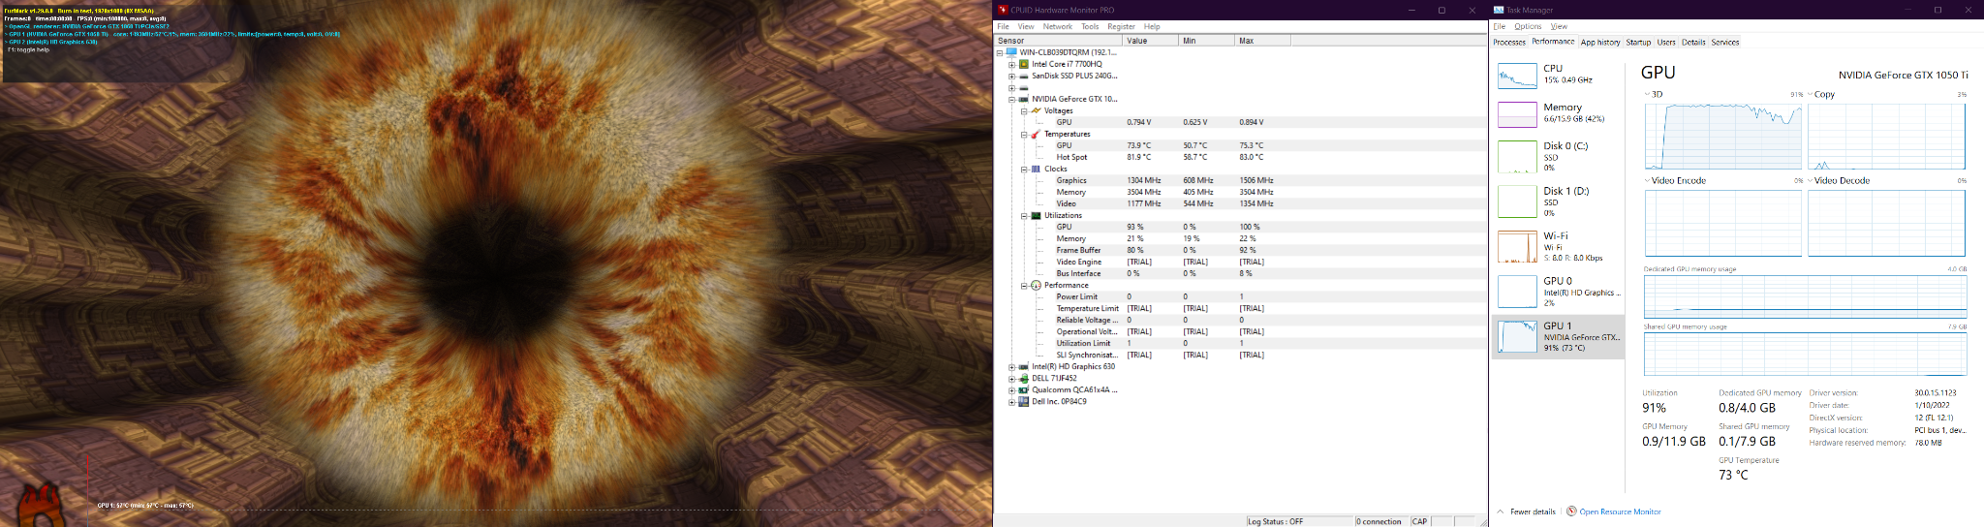Open the Options menu in Task Manager
Screen dimensions: 1984x527
1528,26
